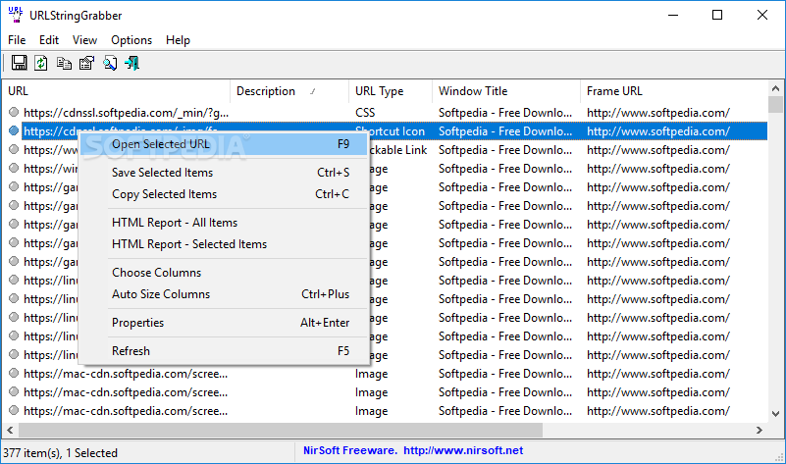Click the horizontal scrollbar thumb
The image size is (786, 464).
coord(281,430)
